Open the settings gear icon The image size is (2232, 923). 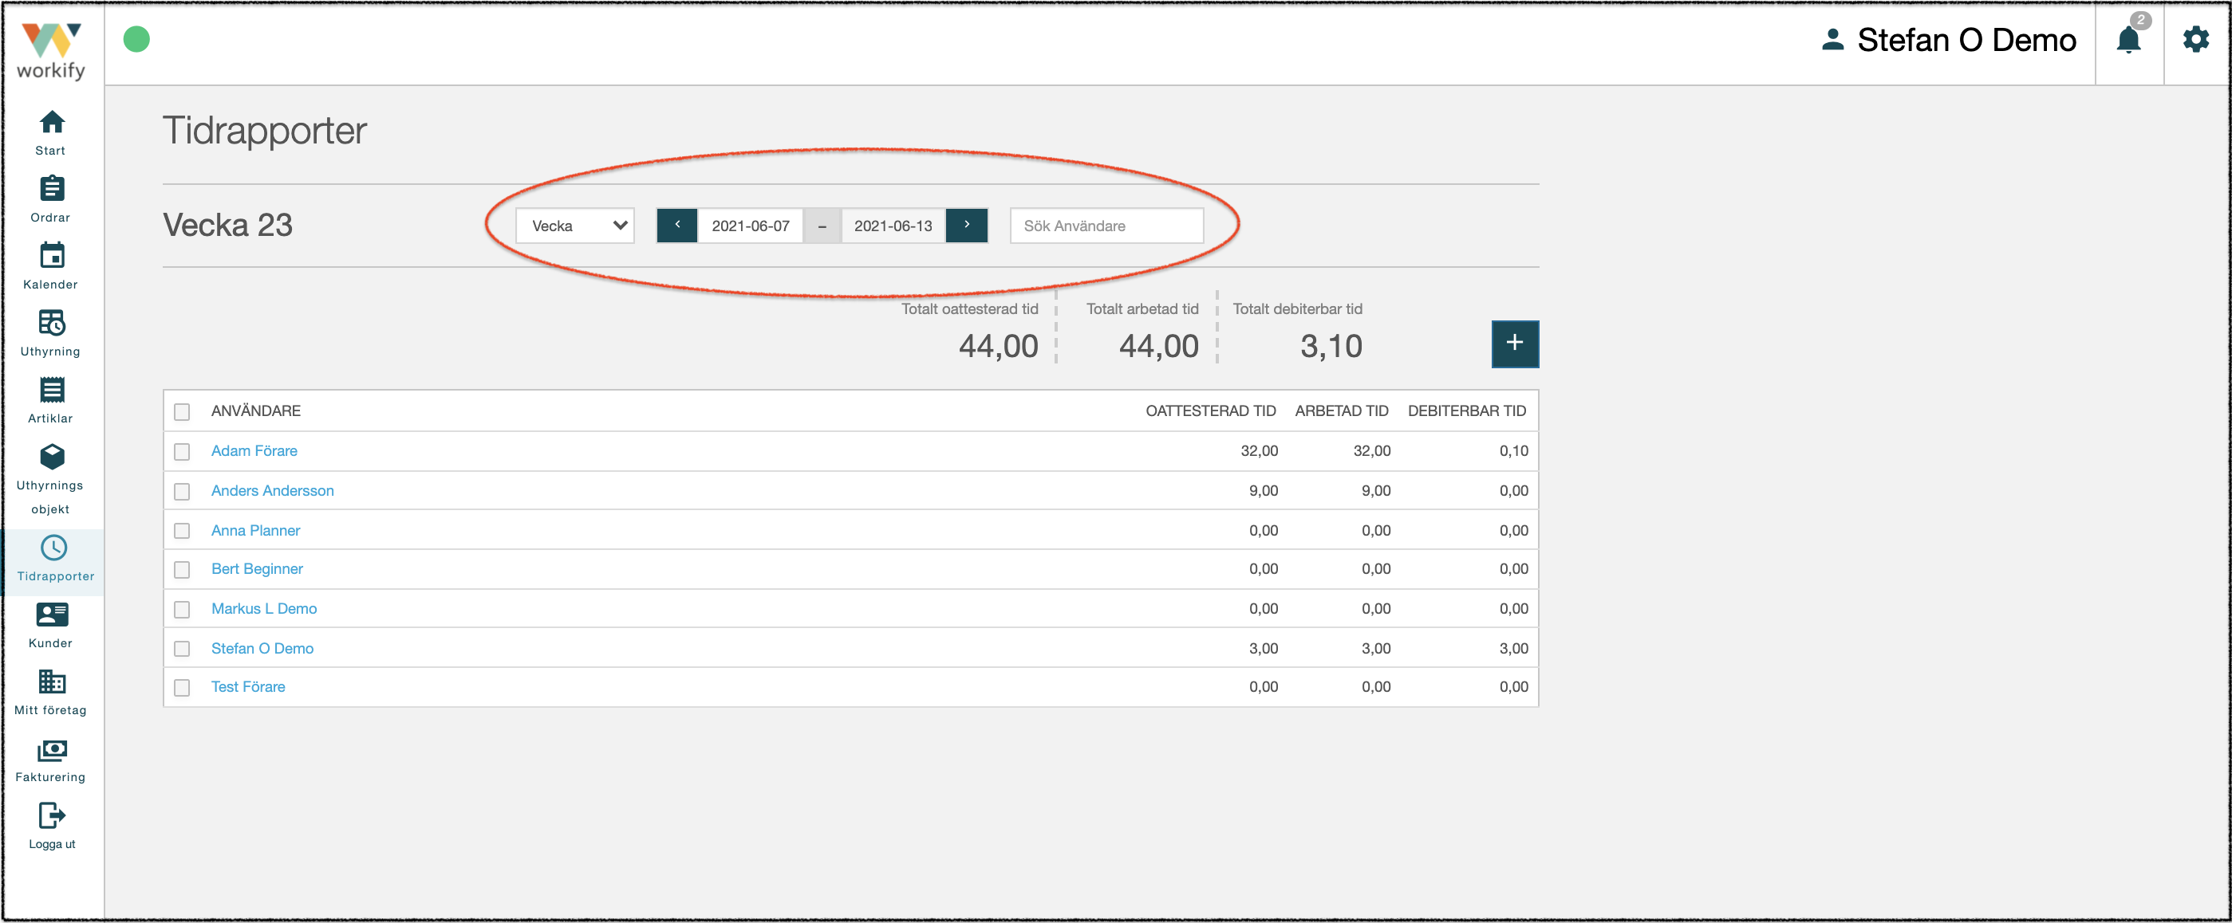point(2195,40)
